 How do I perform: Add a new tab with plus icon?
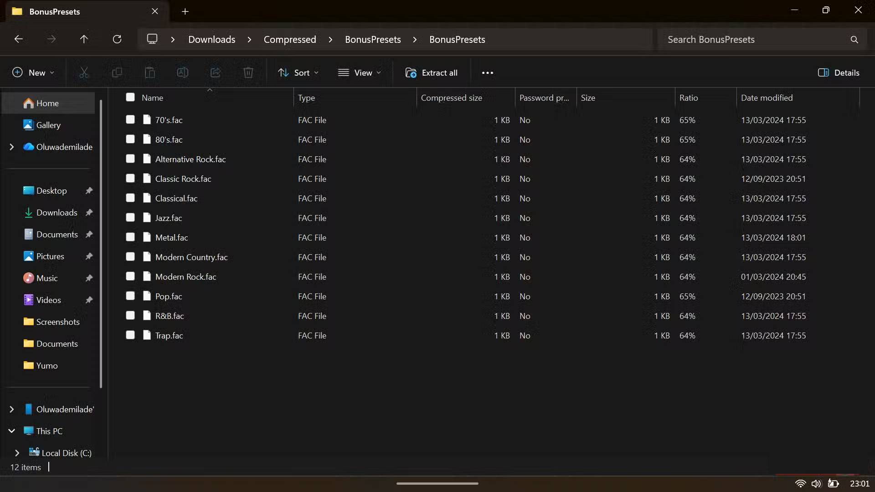tap(185, 11)
